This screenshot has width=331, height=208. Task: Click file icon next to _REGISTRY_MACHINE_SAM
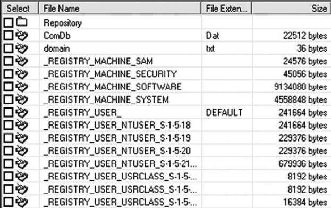[x=22, y=61]
